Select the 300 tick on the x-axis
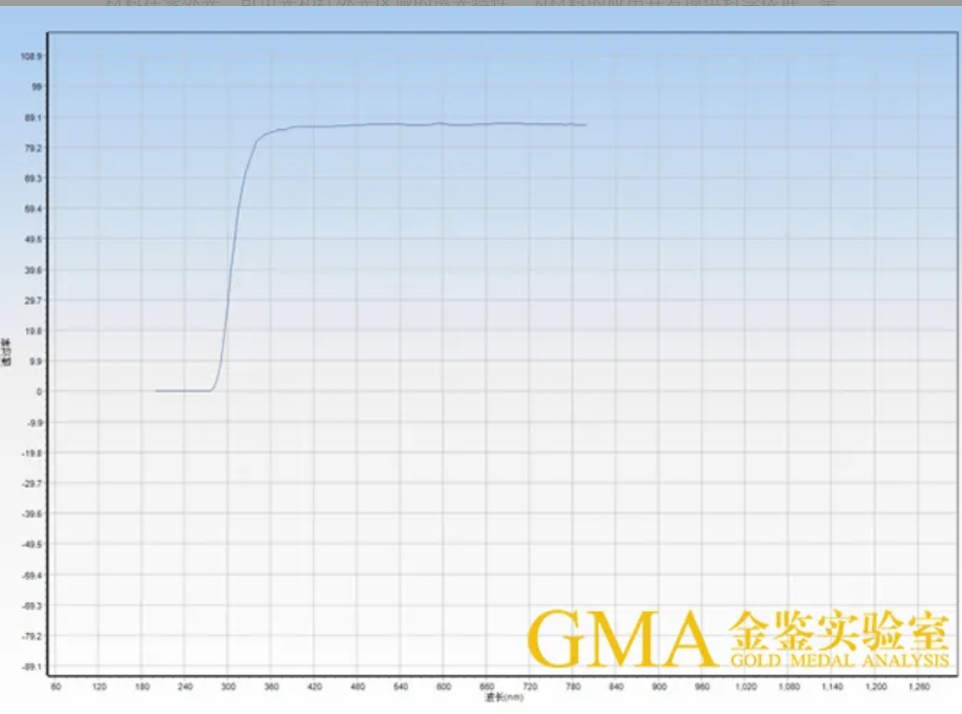This screenshot has height=714, width=962. (228, 686)
